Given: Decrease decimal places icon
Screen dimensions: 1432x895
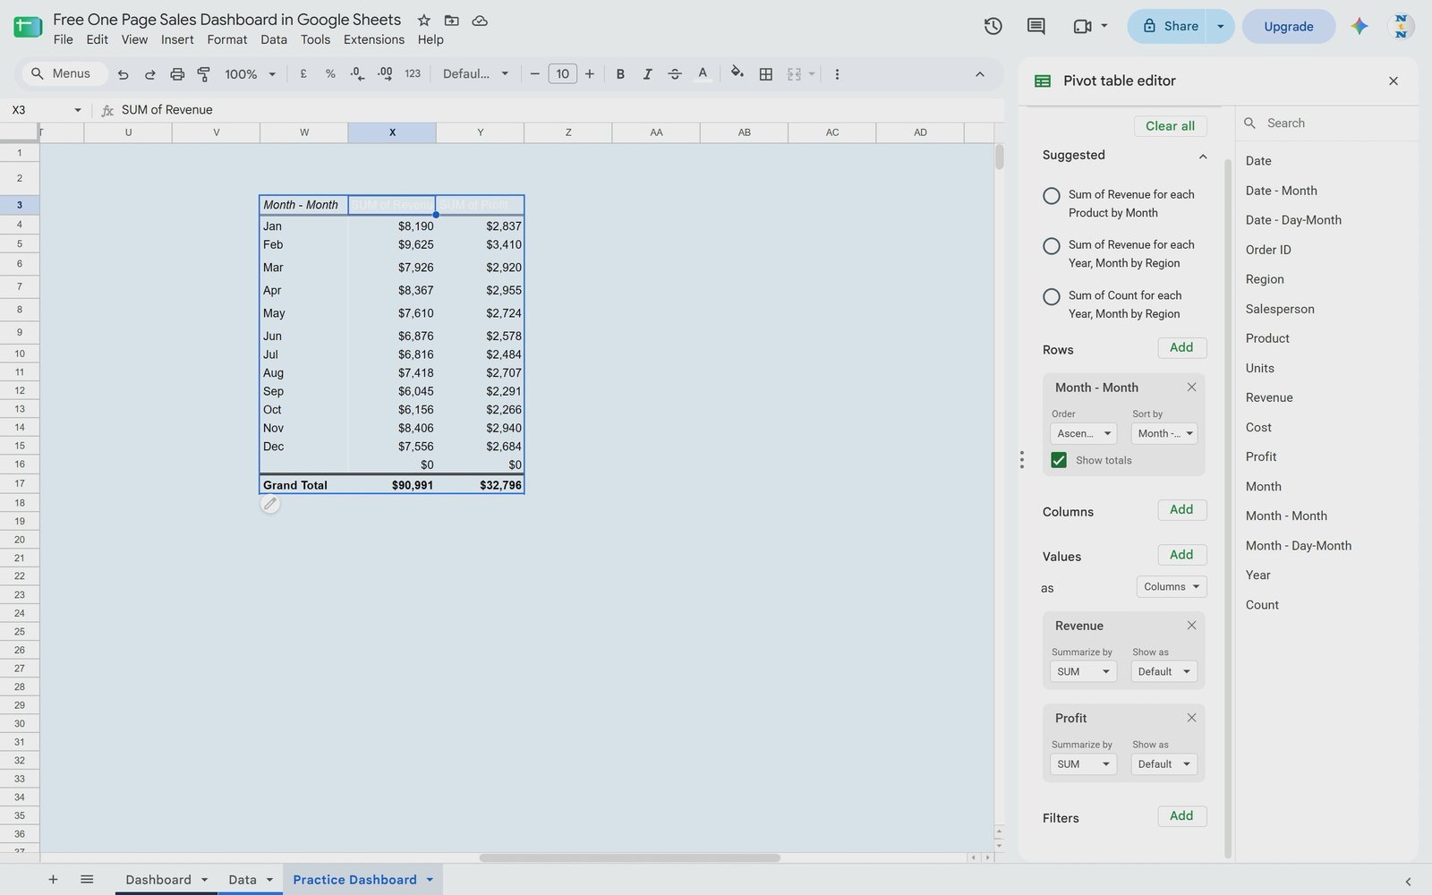Looking at the screenshot, I should 357,74.
